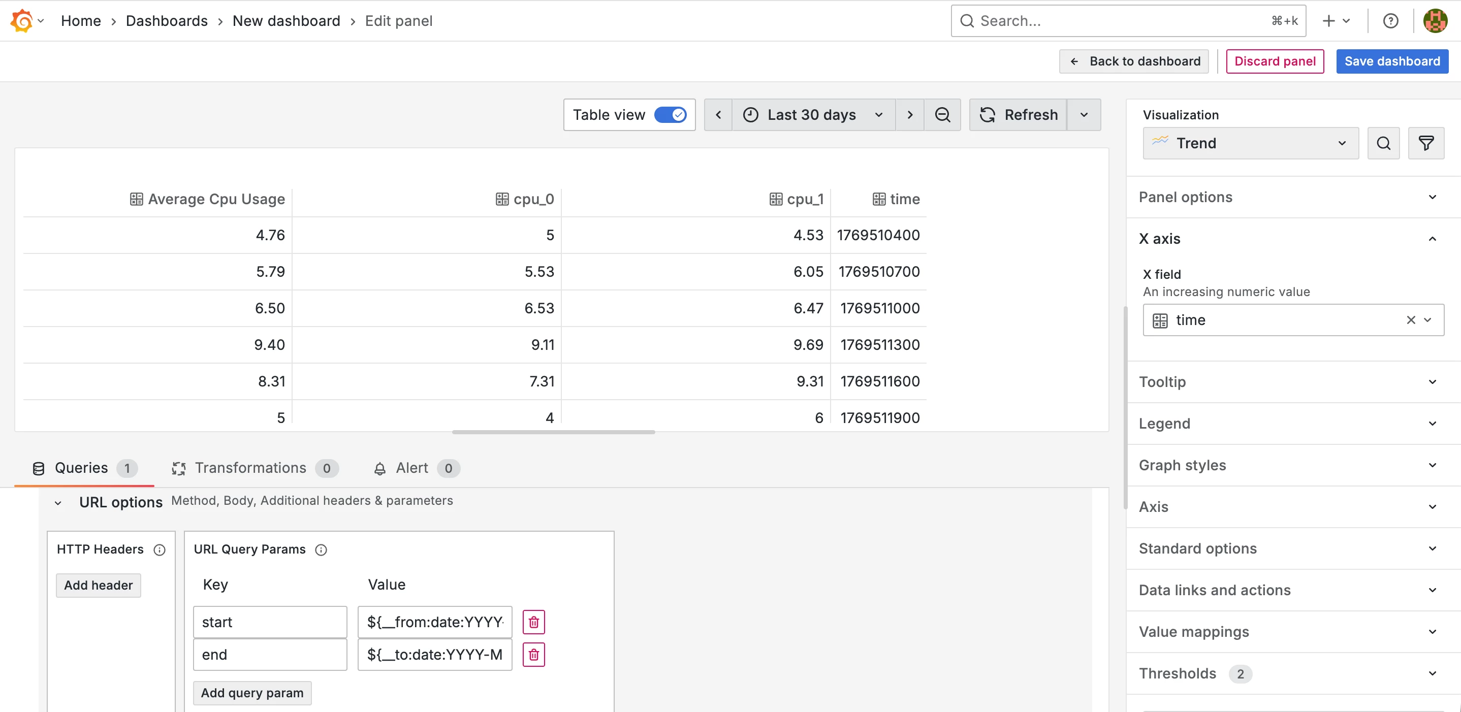Delete the end query param
The image size is (1461, 712).
(533, 655)
